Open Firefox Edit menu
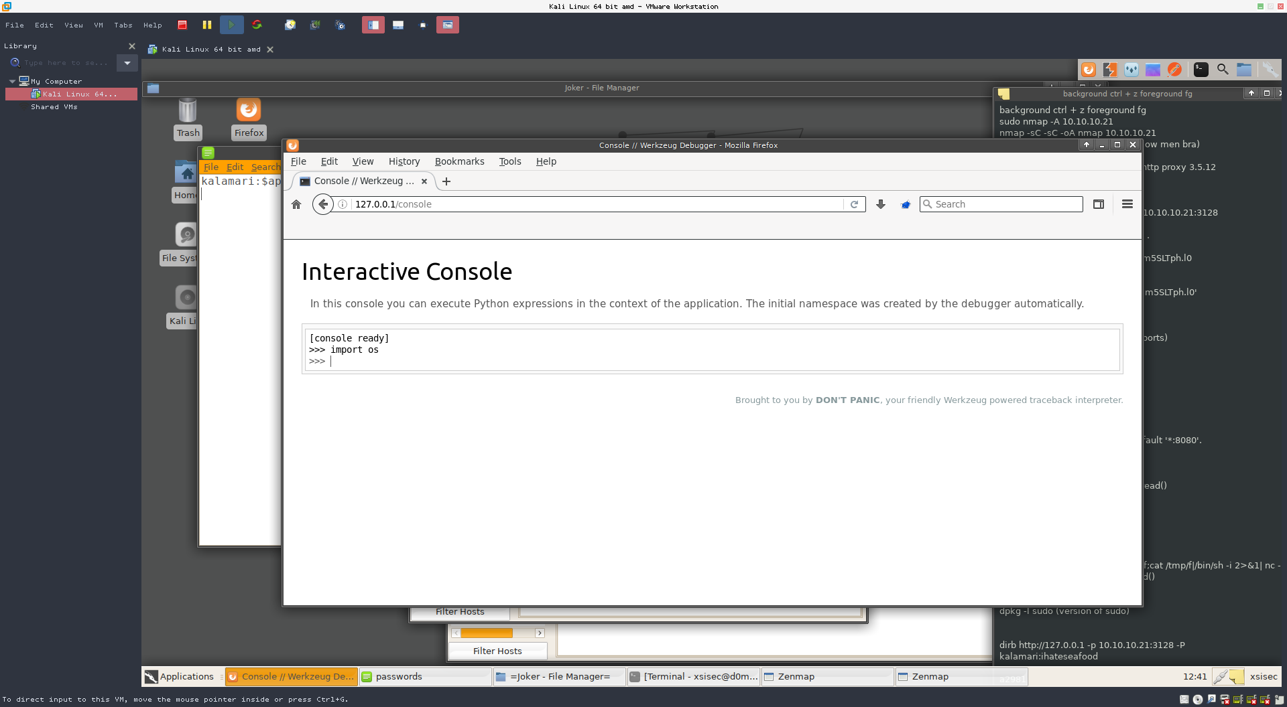Viewport: 1287px width, 707px height. pyautogui.click(x=329, y=161)
